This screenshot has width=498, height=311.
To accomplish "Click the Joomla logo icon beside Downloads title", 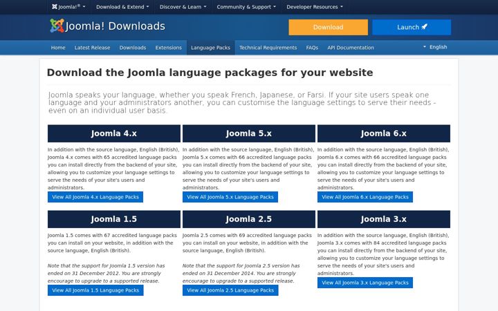I will coord(57,26).
